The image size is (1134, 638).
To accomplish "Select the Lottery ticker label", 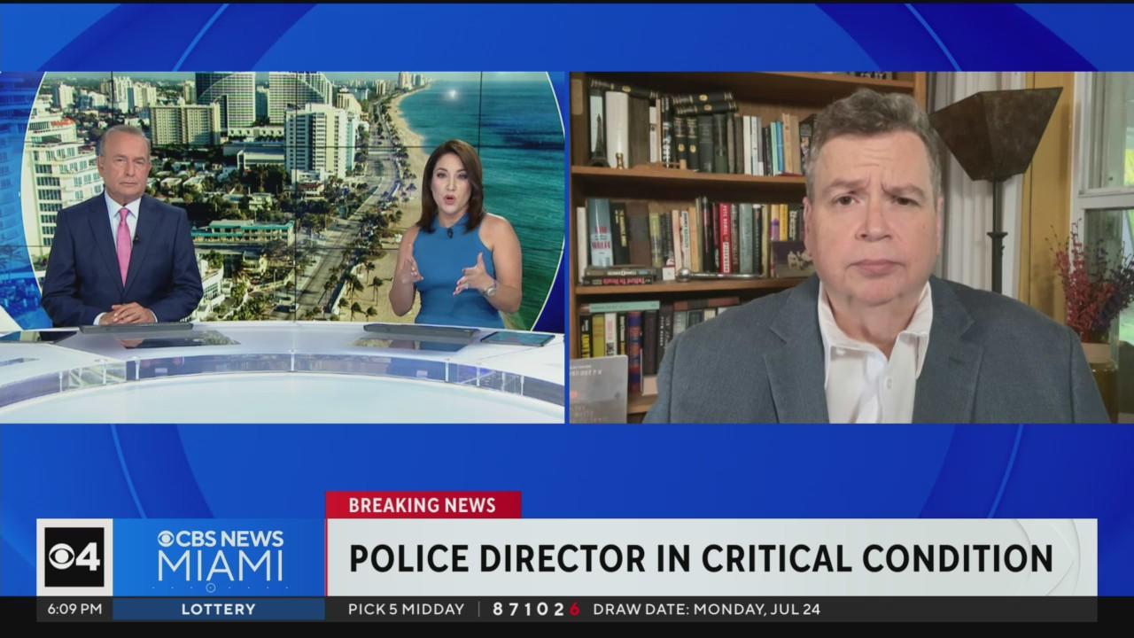I will coord(218,610).
